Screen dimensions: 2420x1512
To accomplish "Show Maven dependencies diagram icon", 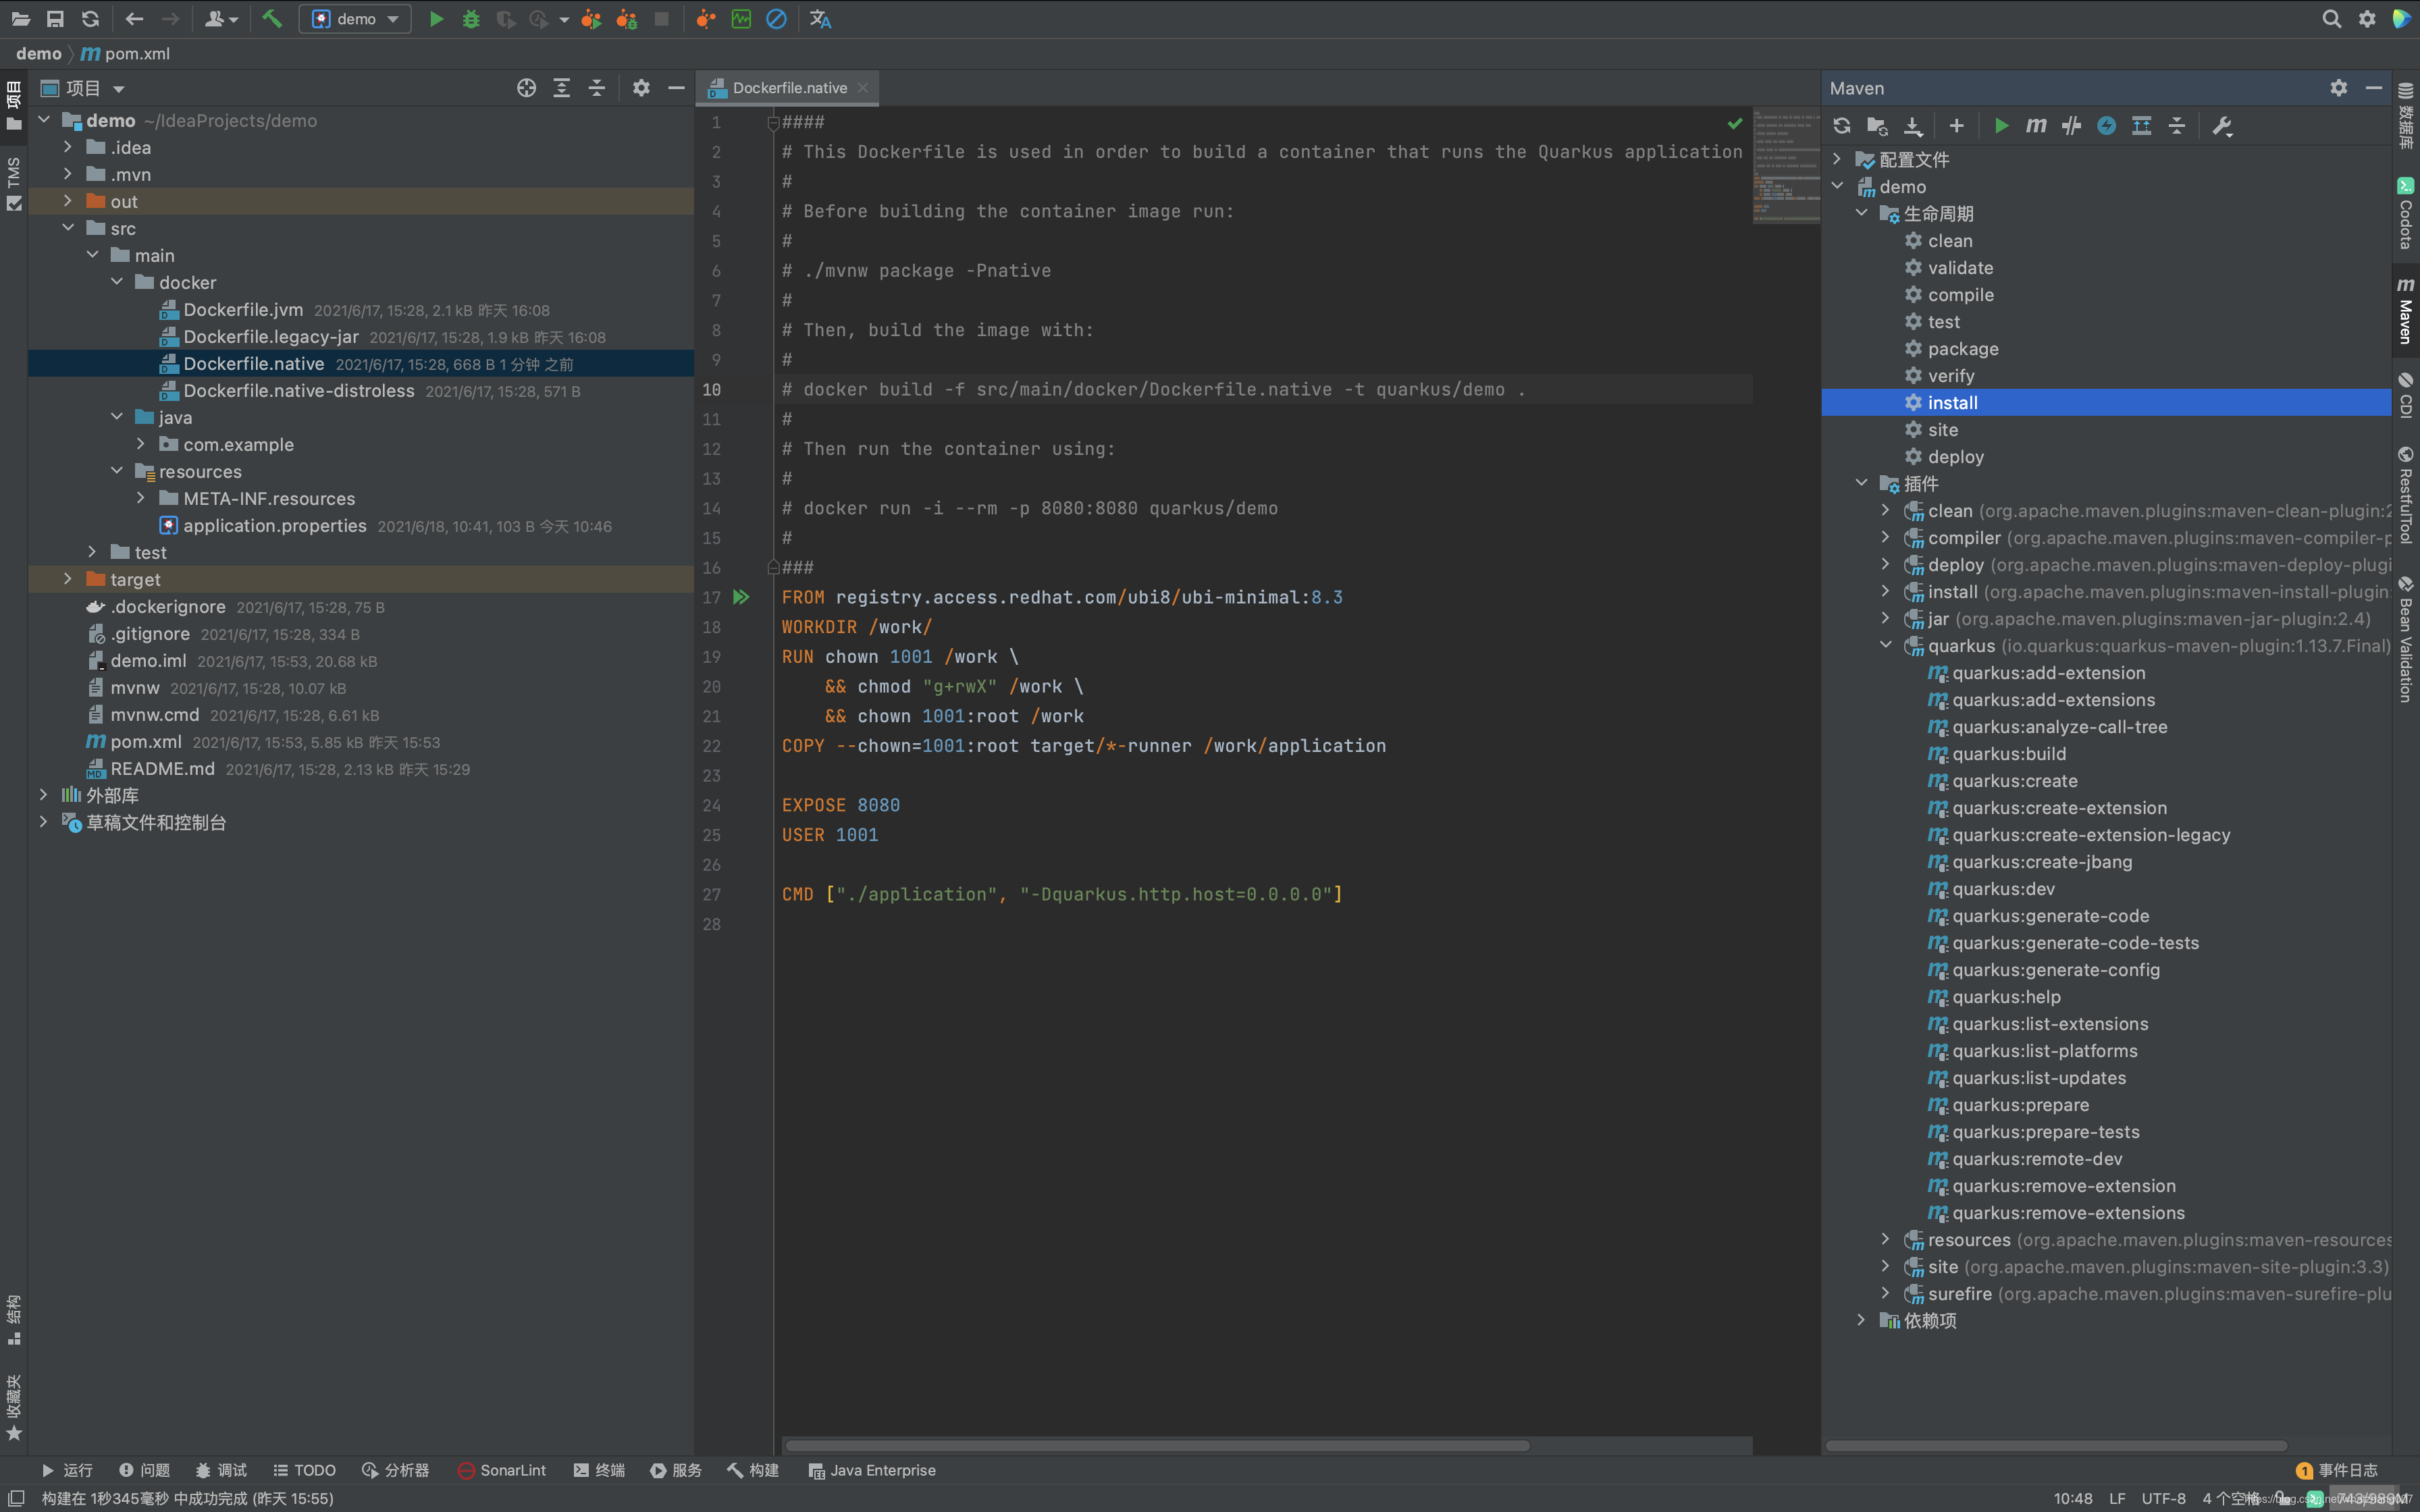I will 2142,125.
